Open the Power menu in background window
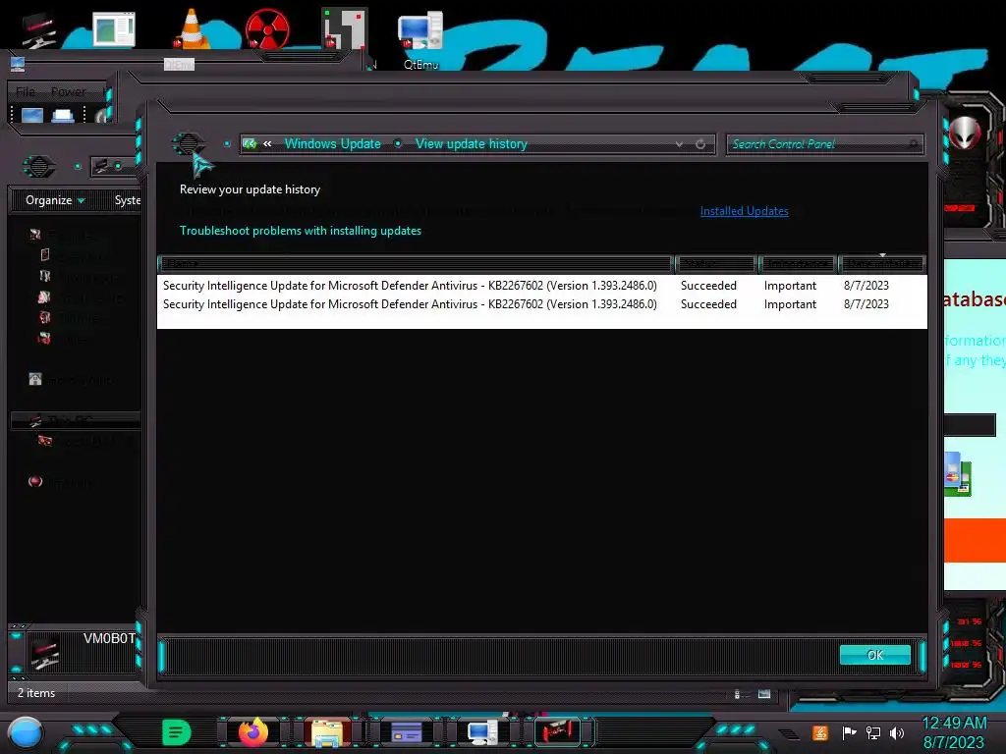Image resolution: width=1006 pixels, height=754 pixels. point(69,91)
